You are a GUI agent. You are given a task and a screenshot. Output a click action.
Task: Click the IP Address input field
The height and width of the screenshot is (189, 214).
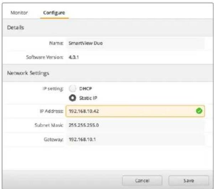(135, 111)
